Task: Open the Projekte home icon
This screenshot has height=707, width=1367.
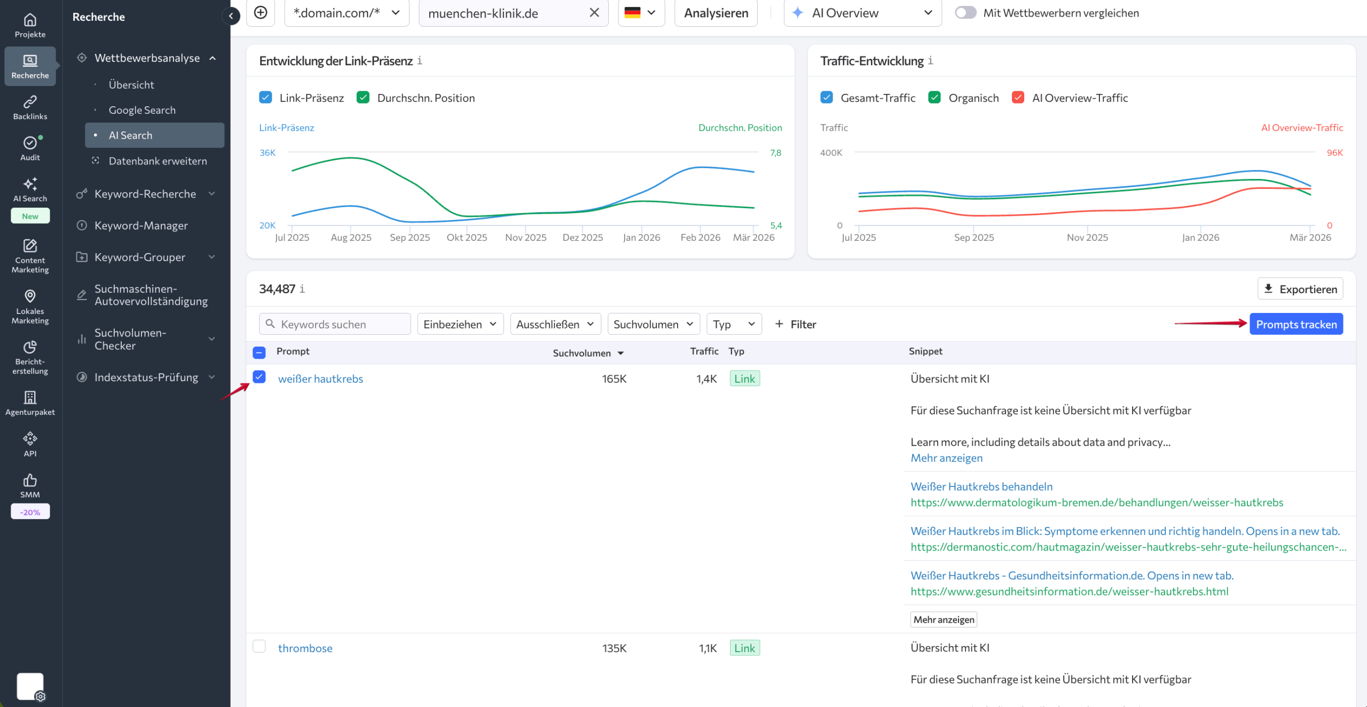Action: click(30, 20)
